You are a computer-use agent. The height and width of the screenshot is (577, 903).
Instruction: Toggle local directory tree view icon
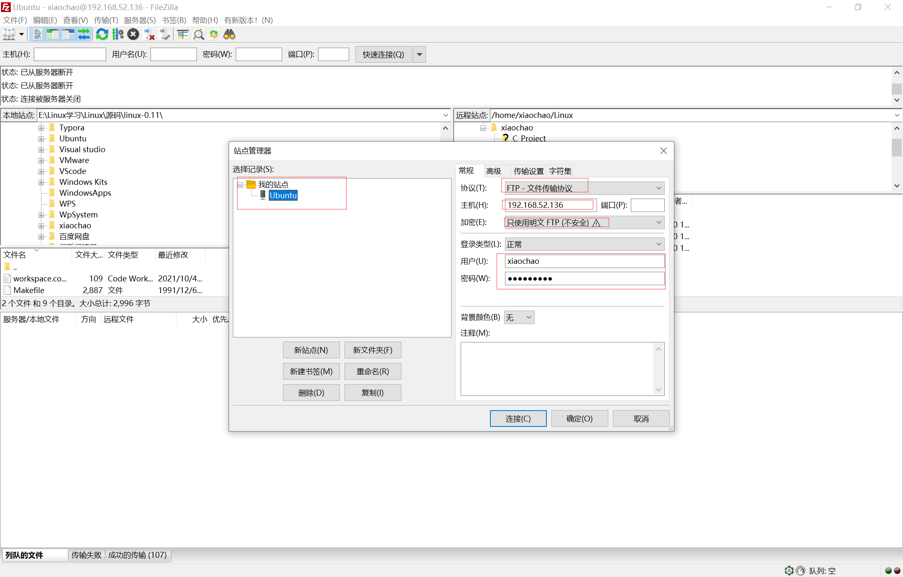(x=53, y=34)
